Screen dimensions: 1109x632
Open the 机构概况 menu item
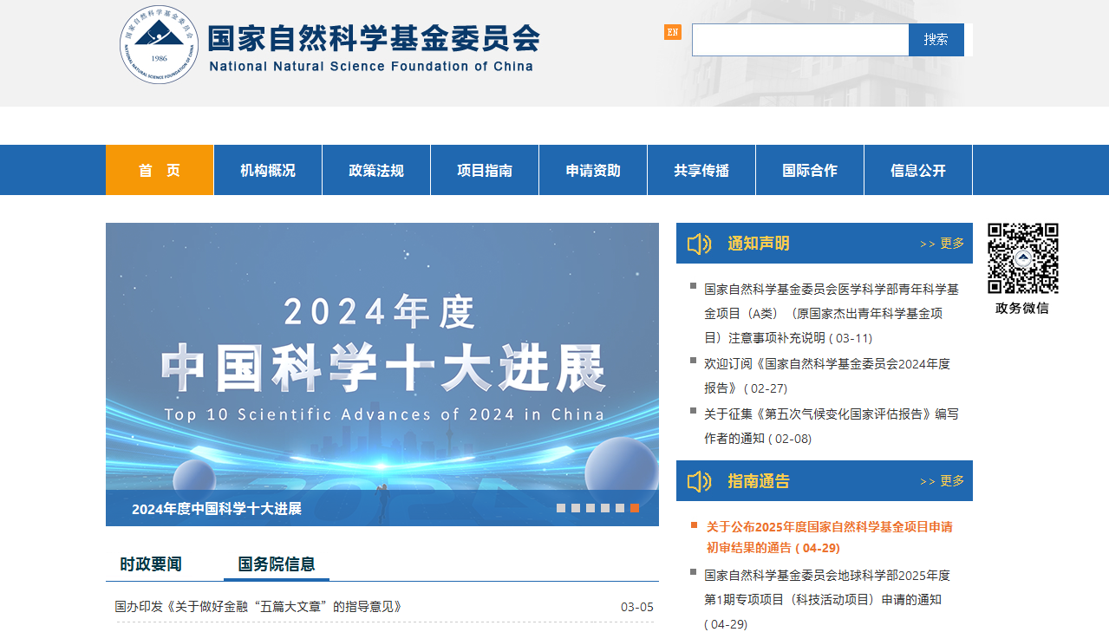(x=268, y=170)
